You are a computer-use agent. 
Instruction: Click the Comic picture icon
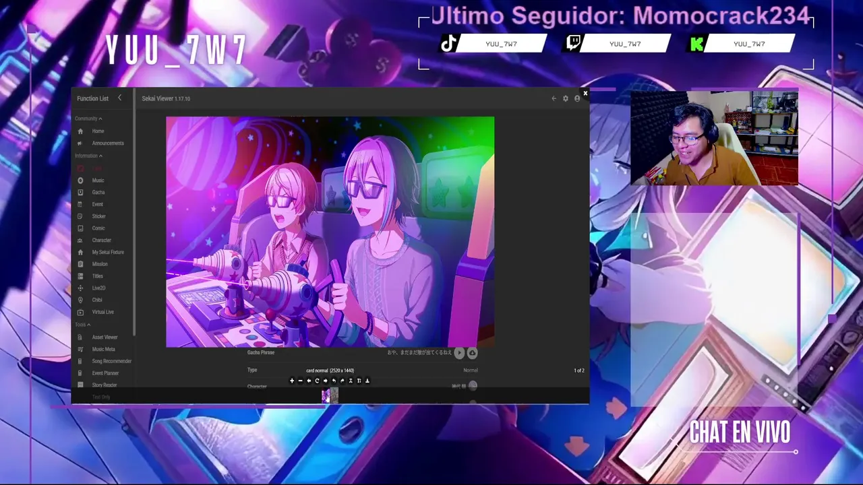80,228
